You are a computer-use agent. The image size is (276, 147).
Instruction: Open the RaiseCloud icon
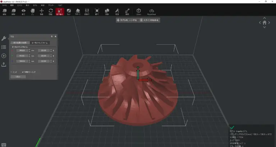pos(152,12)
